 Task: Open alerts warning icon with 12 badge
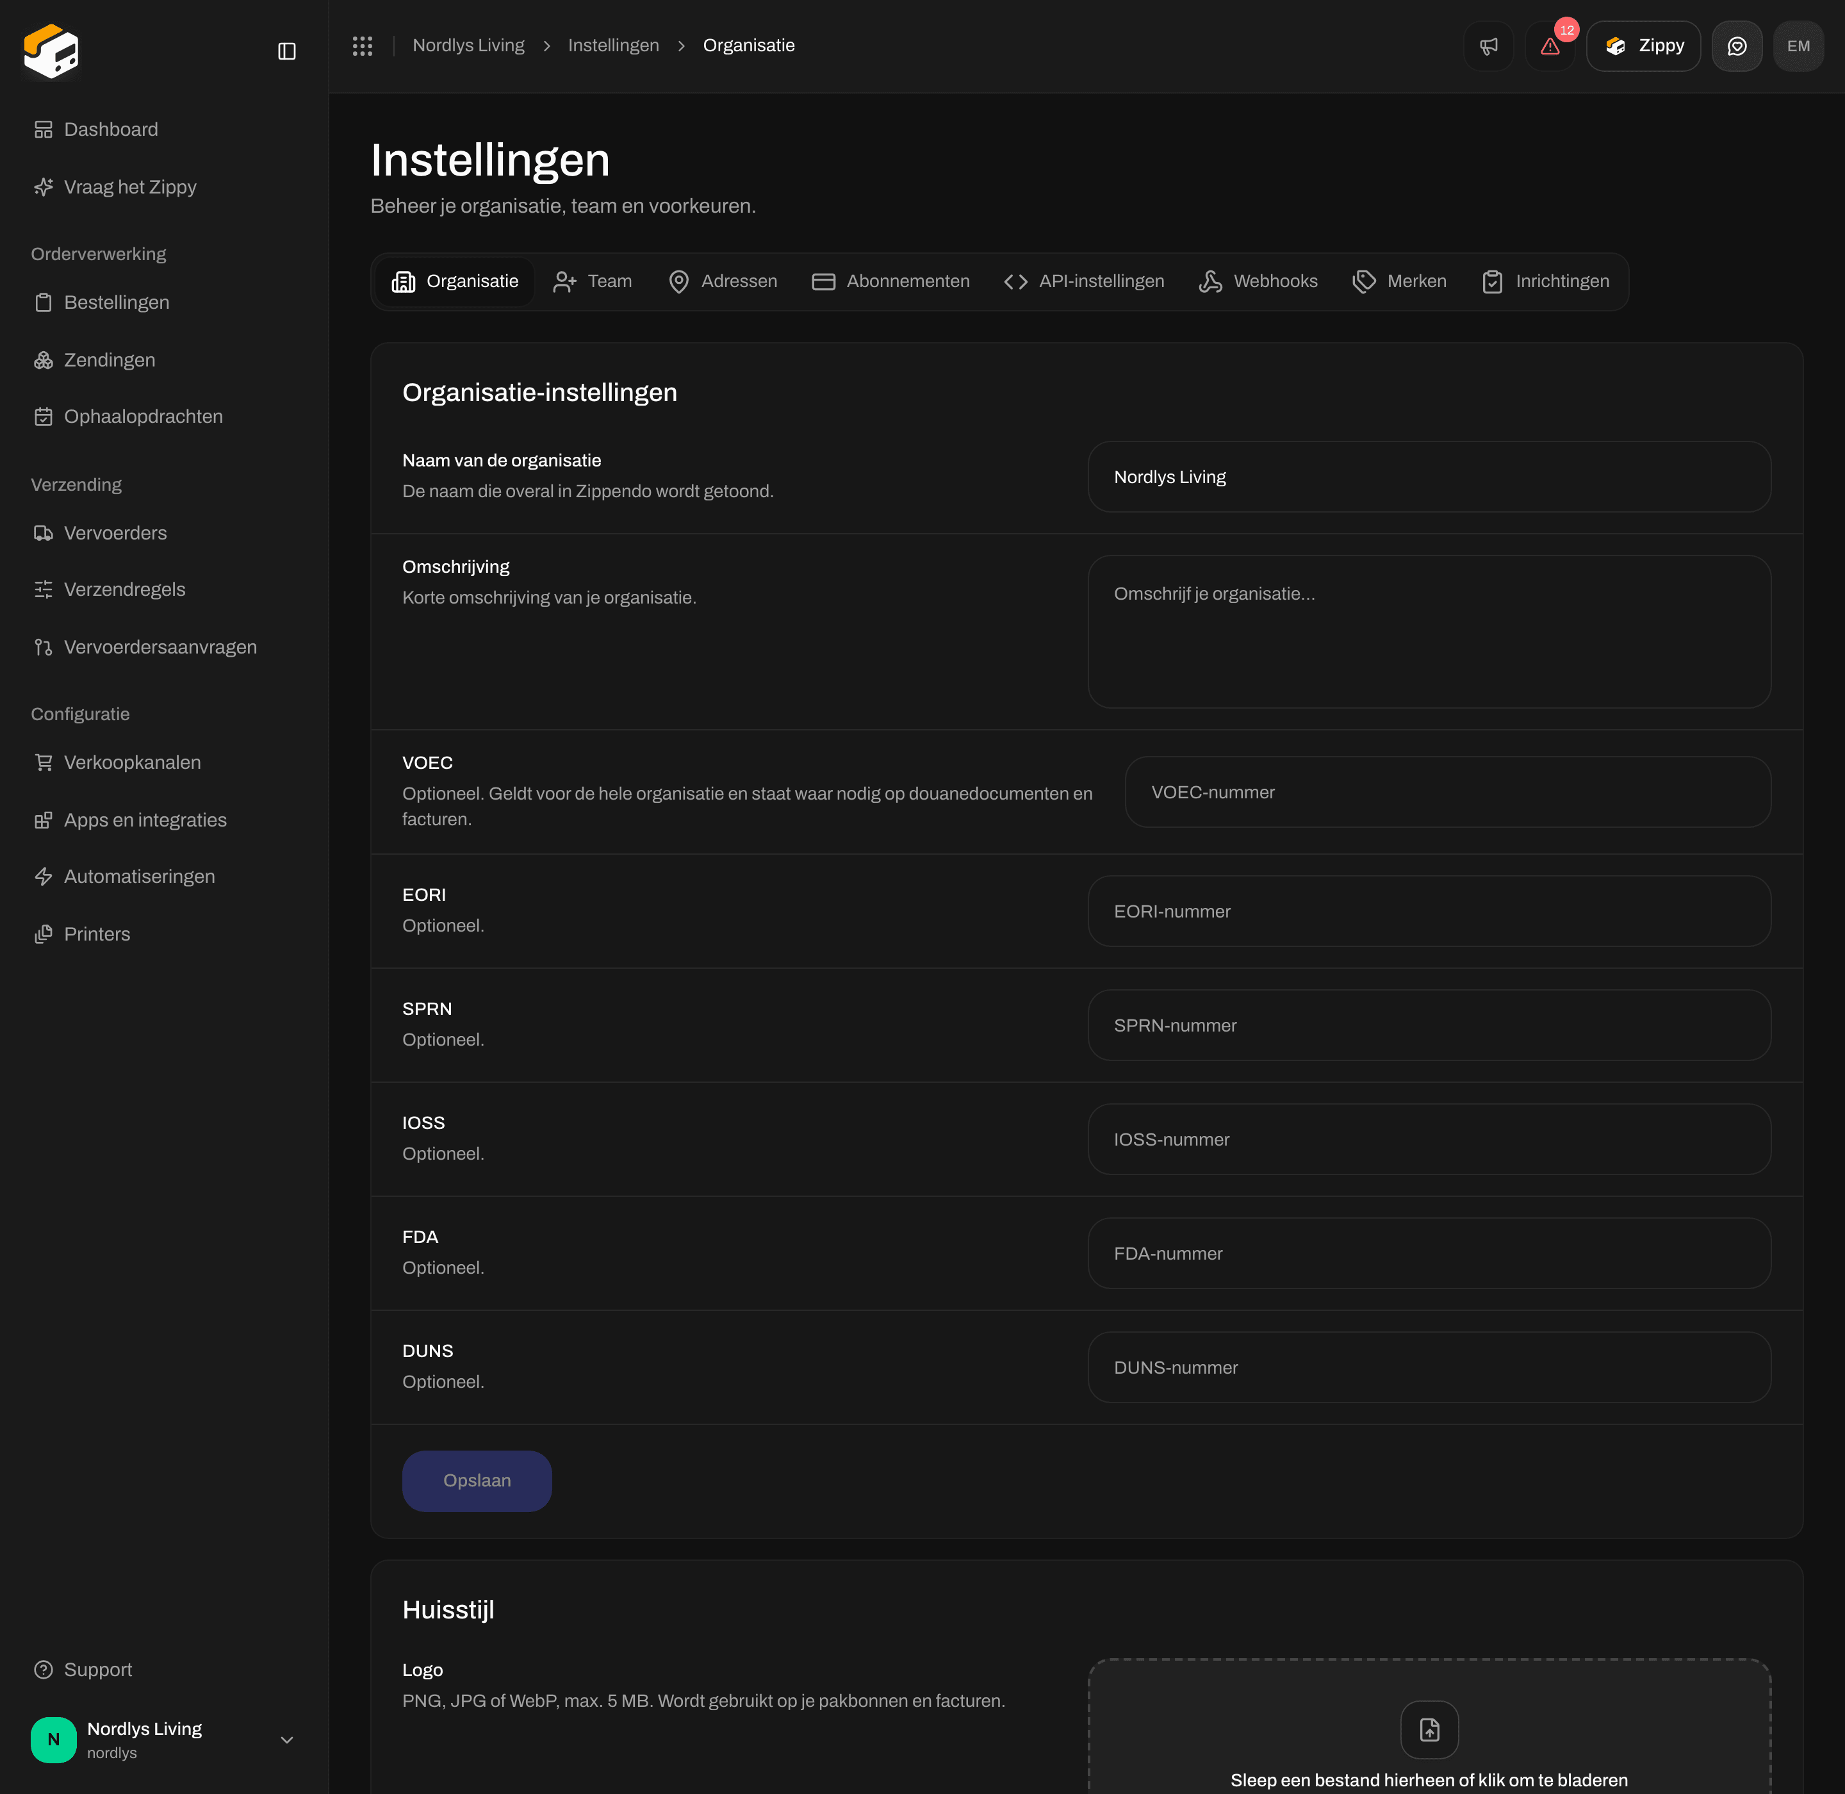tap(1550, 46)
